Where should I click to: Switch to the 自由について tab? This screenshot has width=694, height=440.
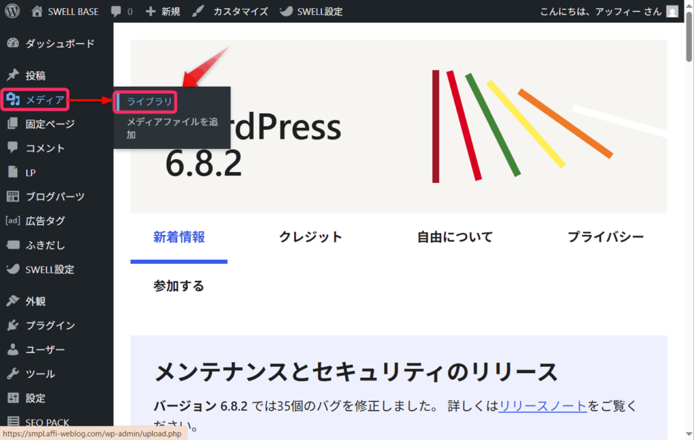pos(455,237)
